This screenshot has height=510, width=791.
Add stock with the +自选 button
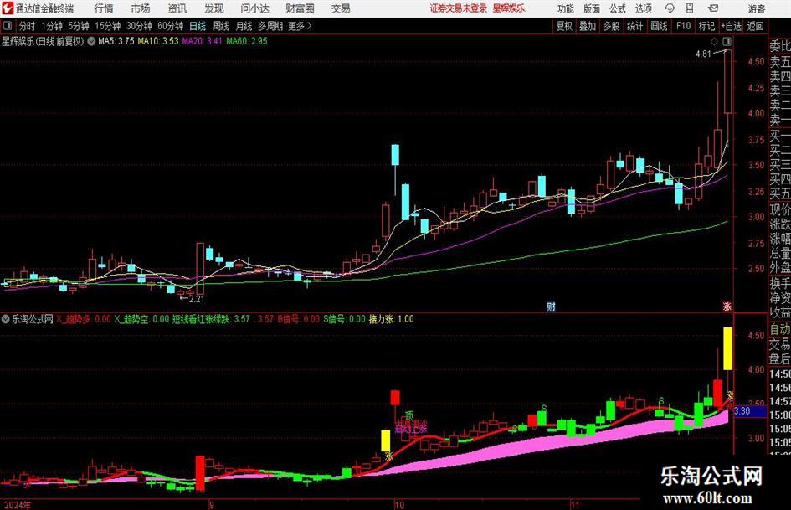point(732,26)
